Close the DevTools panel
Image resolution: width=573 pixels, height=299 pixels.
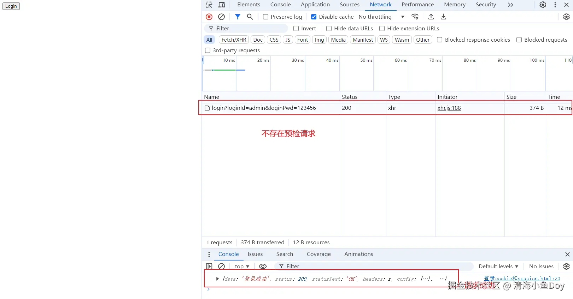[x=566, y=5]
